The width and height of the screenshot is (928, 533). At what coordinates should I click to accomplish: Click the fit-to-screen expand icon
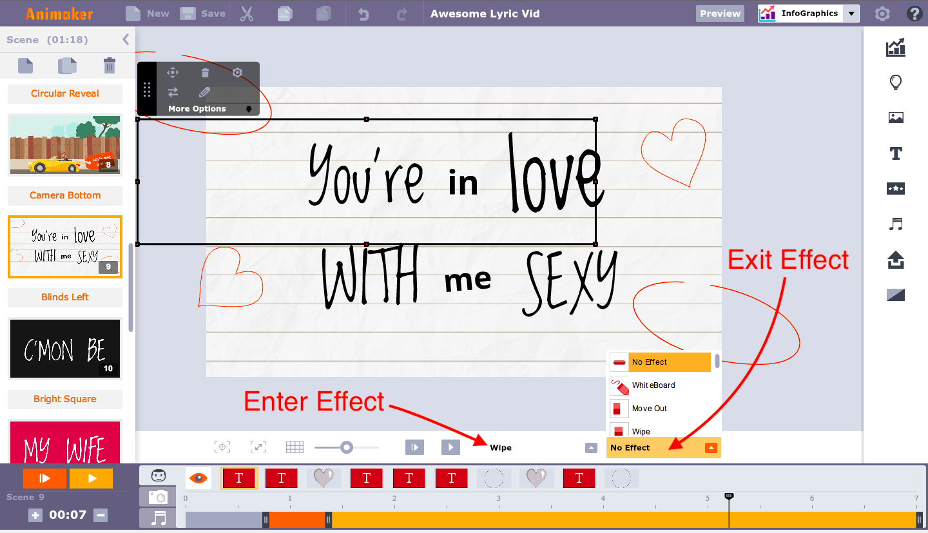[x=258, y=447]
